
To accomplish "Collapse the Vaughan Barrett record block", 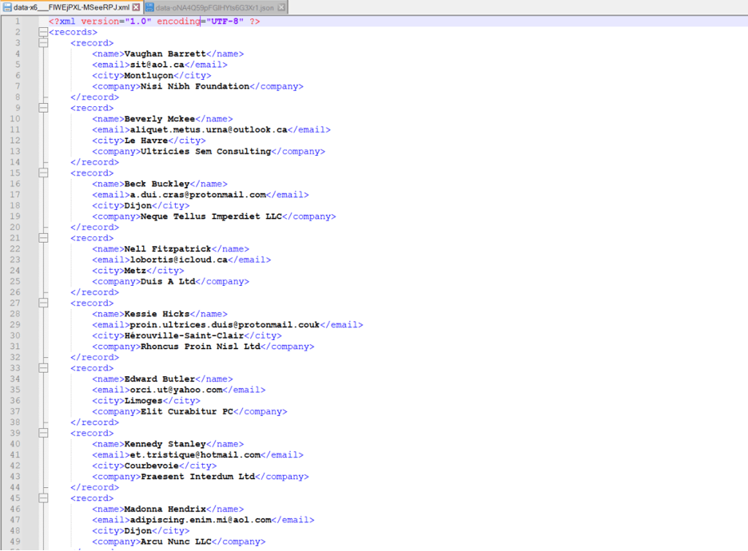I will click(43, 43).
